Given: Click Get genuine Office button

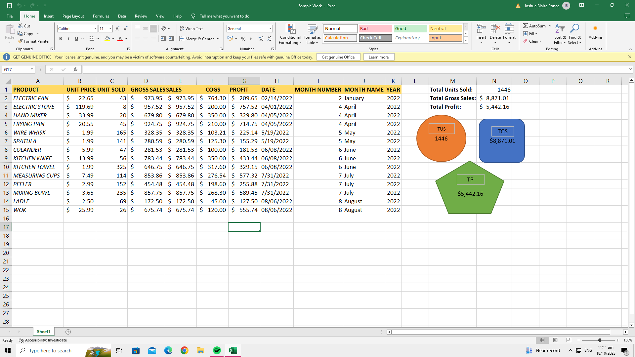Looking at the screenshot, I should pos(338,57).
